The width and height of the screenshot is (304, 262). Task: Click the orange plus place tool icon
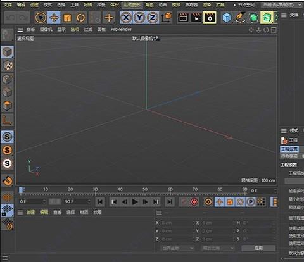(x=109, y=18)
